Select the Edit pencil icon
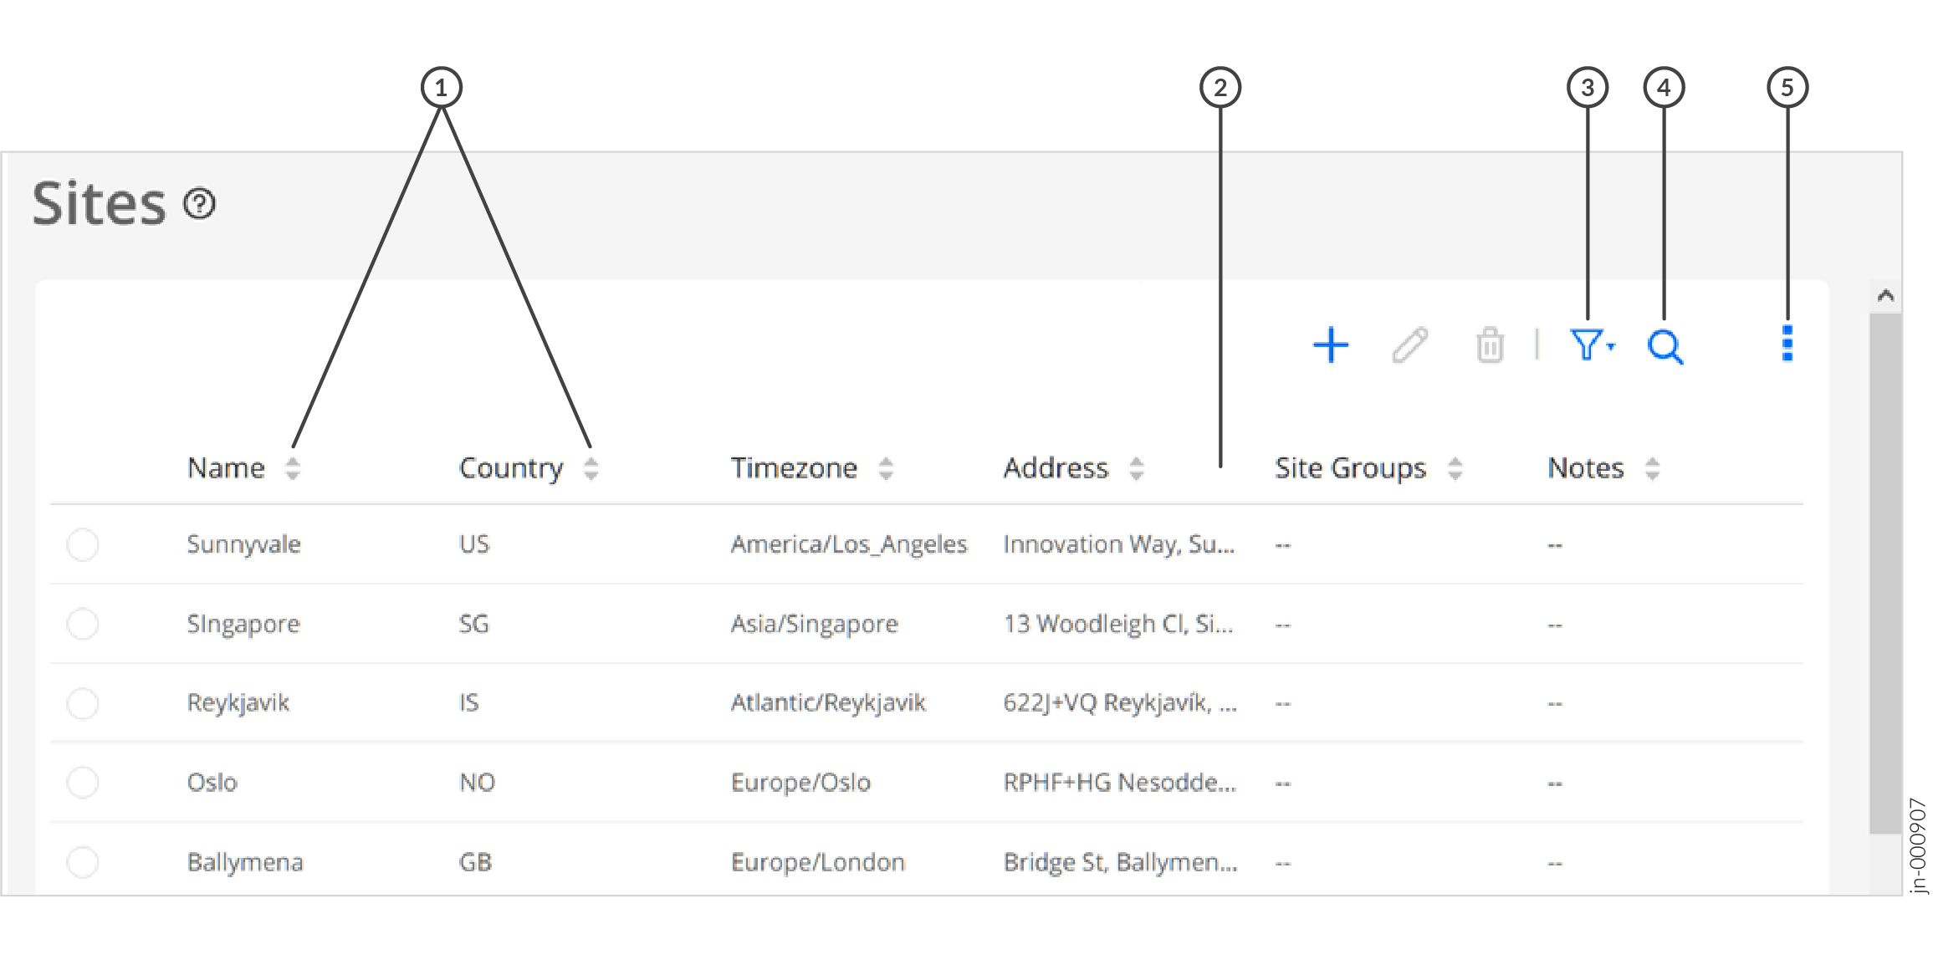The width and height of the screenshot is (1933, 975). click(1412, 345)
